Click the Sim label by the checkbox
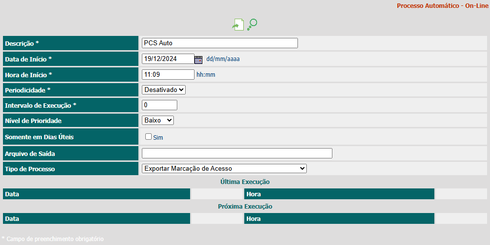This screenshot has height=245, width=490. point(158,138)
